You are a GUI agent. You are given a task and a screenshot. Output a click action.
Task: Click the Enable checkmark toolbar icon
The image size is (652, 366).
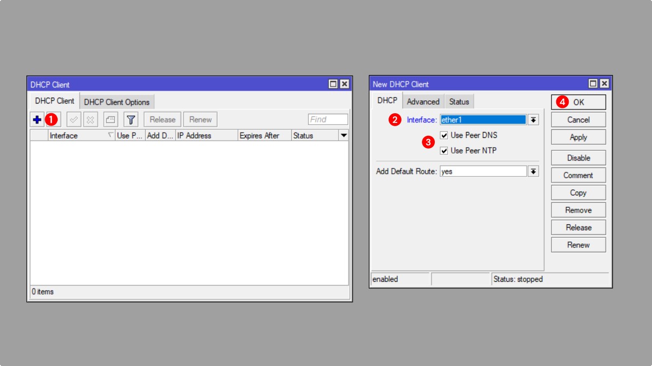pos(74,120)
